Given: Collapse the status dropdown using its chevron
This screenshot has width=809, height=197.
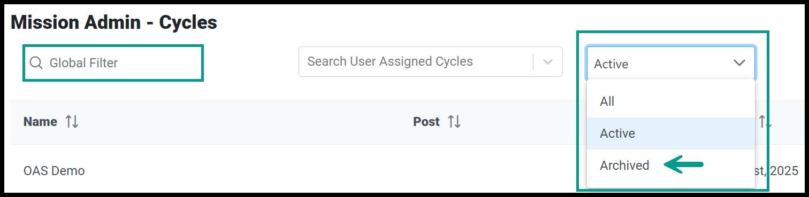Looking at the screenshot, I should (739, 63).
